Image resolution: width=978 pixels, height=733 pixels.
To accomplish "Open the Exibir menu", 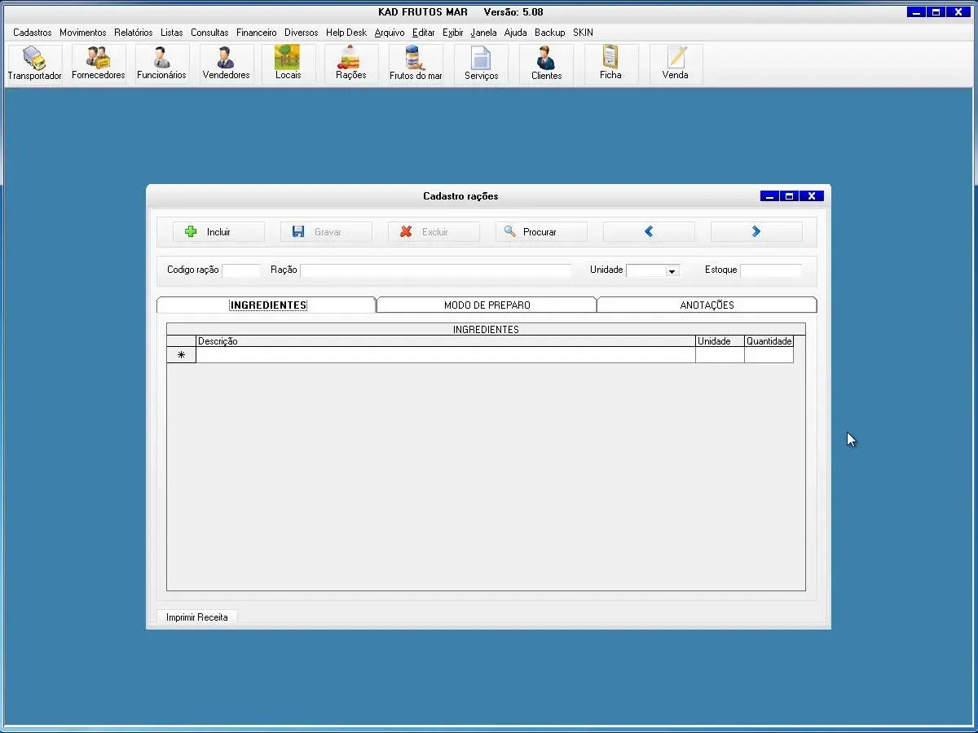I will (453, 33).
